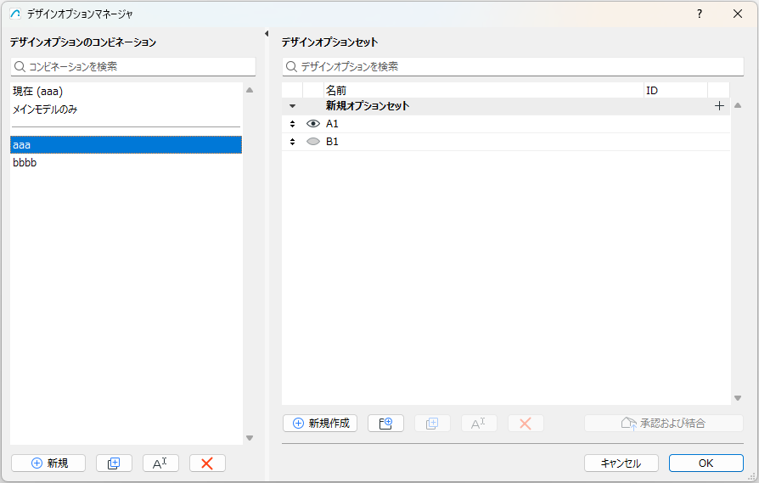Show the B1 design option eye
Viewport: 759px width, 483px height.
coord(313,142)
